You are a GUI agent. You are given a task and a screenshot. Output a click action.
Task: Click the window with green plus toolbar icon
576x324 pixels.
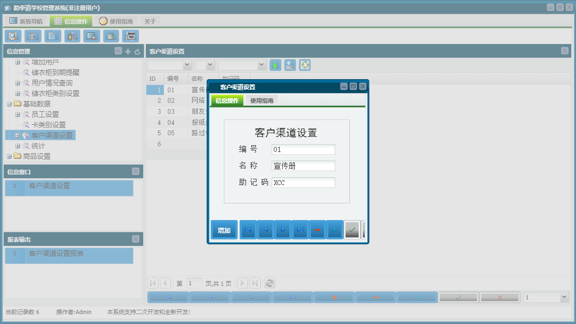click(x=111, y=36)
